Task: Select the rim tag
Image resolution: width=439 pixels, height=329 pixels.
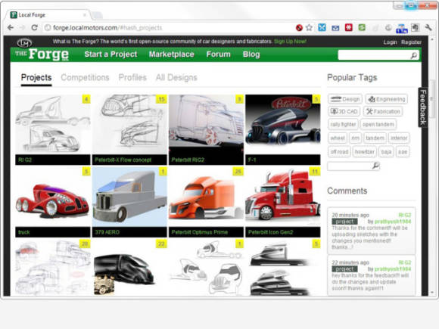Action: (355, 138)
